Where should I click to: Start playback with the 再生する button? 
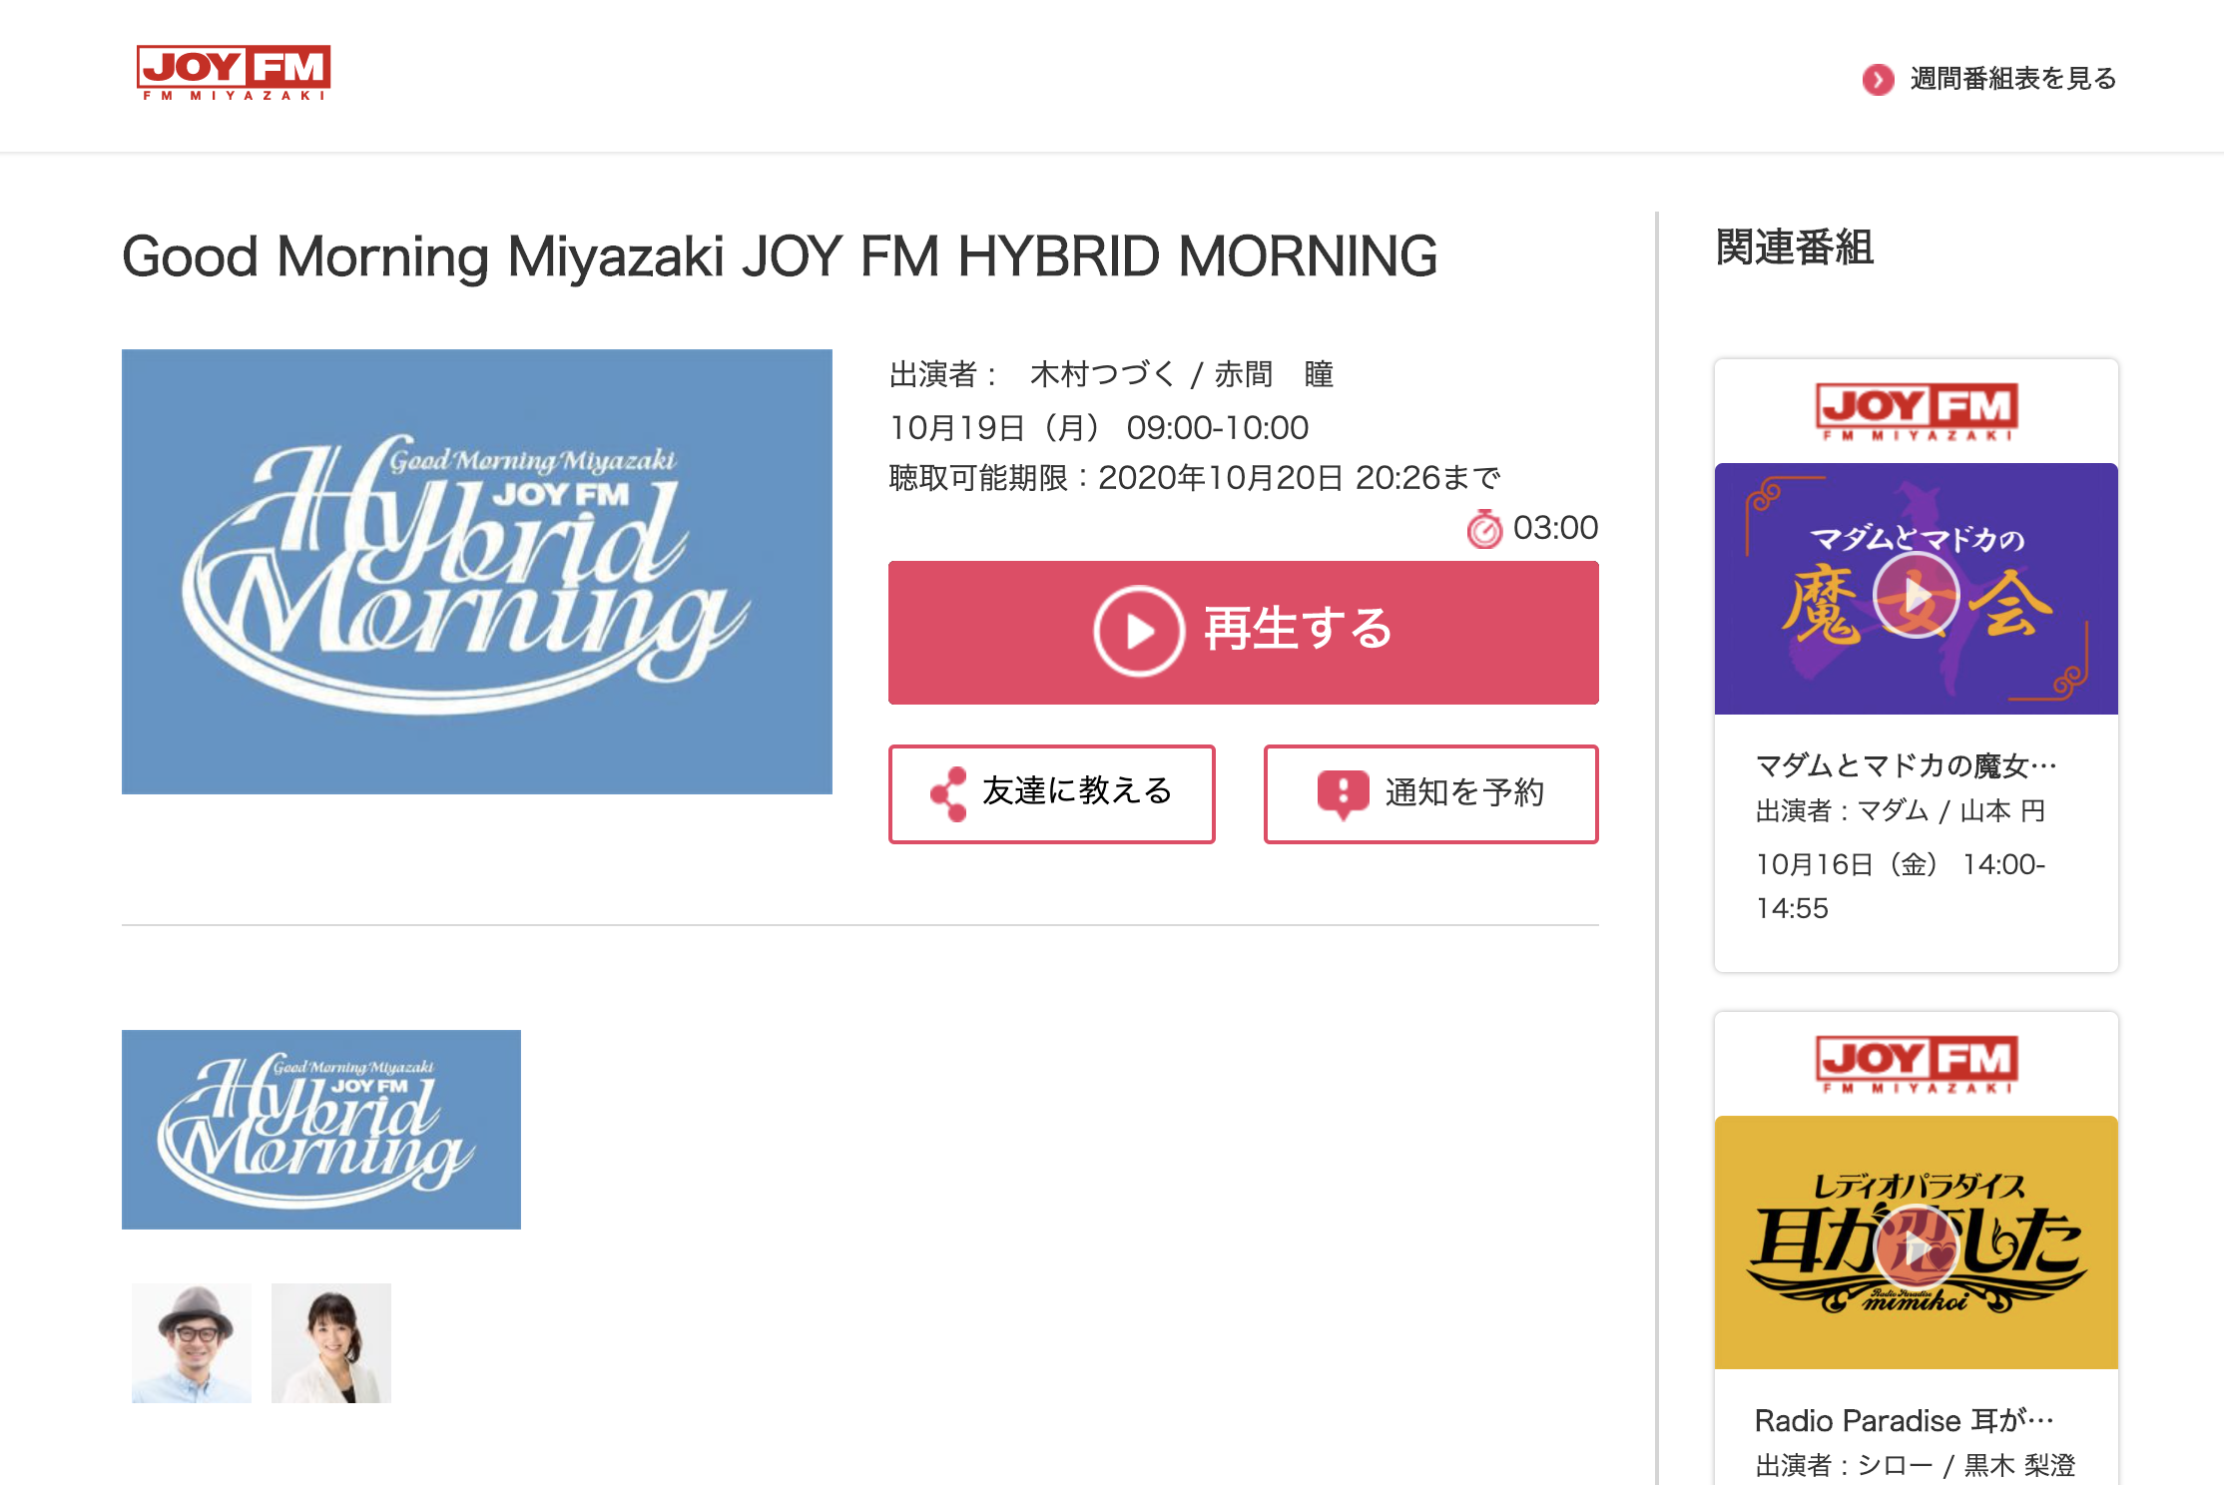1243,632
